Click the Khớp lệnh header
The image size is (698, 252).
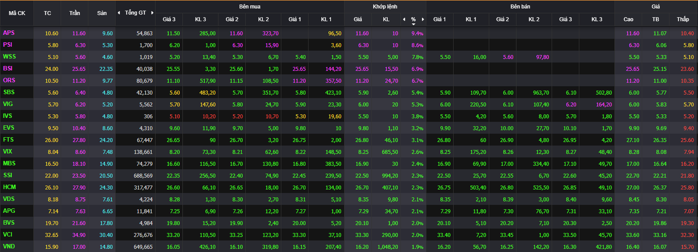pyautogui.click(x=385, y=7)
